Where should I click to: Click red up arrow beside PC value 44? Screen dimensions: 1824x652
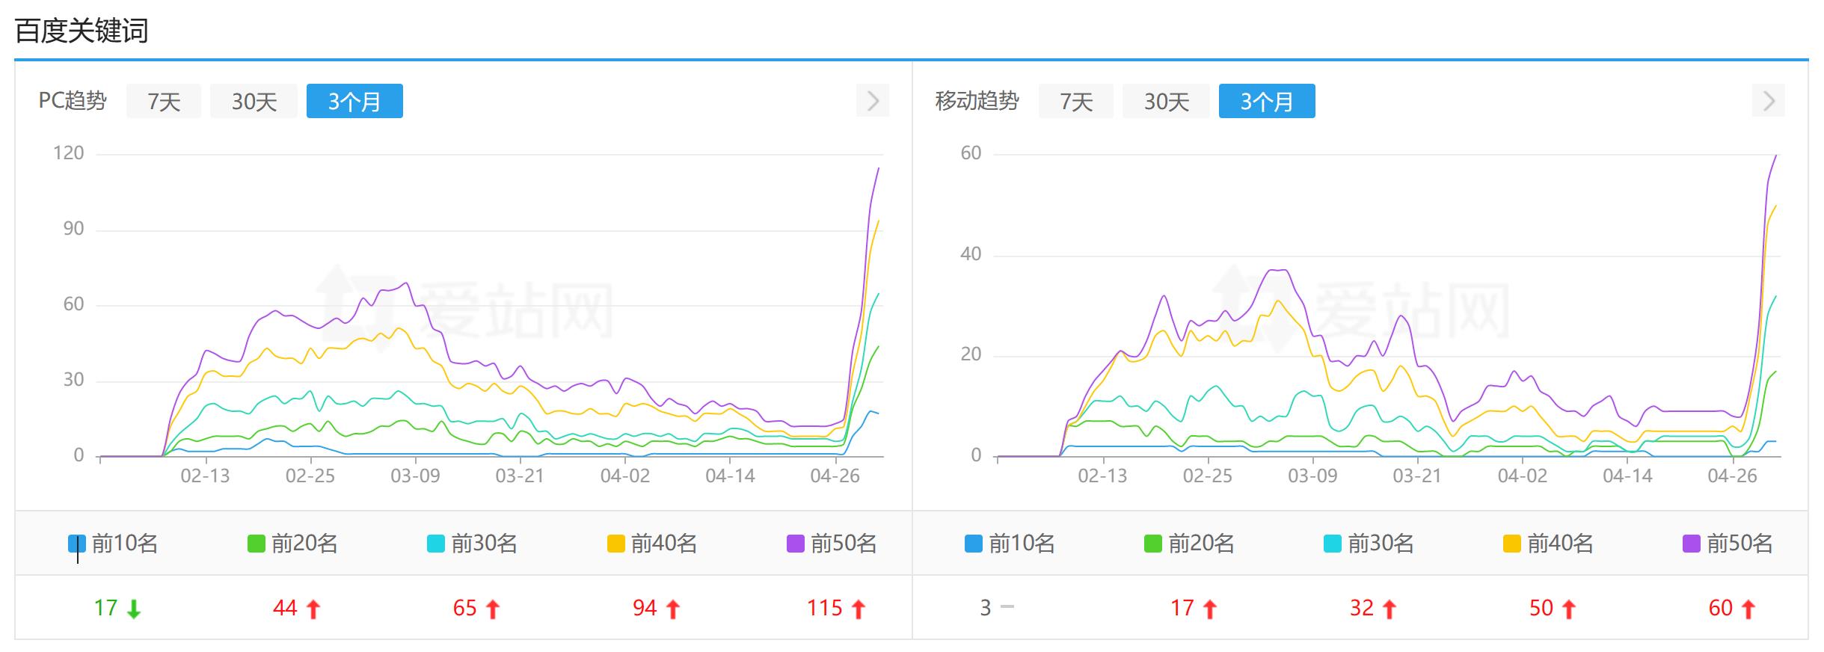313,609
